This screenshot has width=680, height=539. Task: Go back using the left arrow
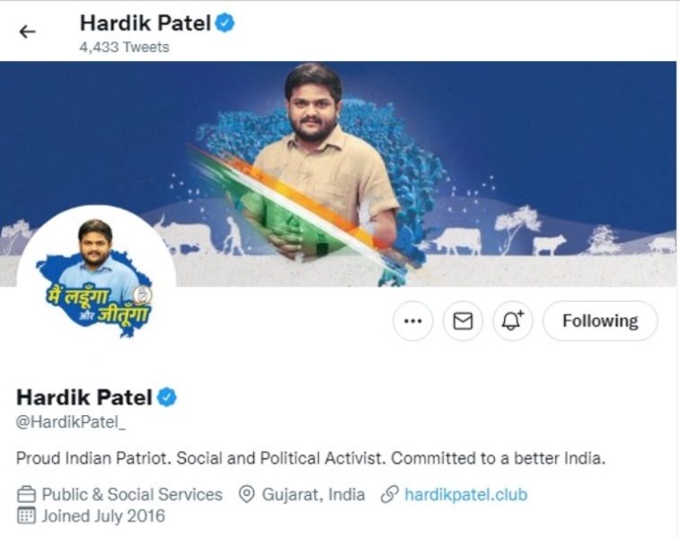click(27, 31)
